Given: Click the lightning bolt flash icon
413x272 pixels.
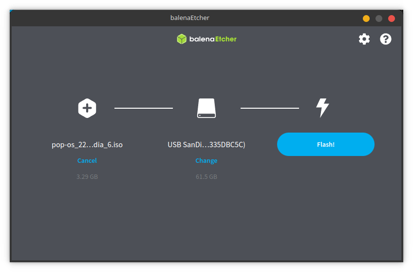Looking at the screenshot, I should pos(322,108).
